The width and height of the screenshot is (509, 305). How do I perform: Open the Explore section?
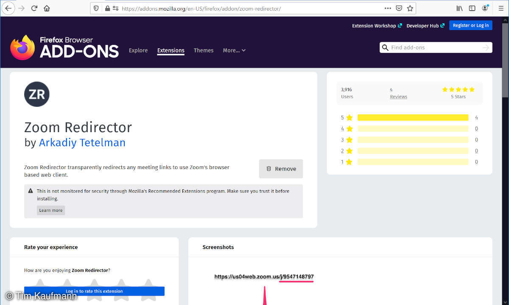pos(138,50)
